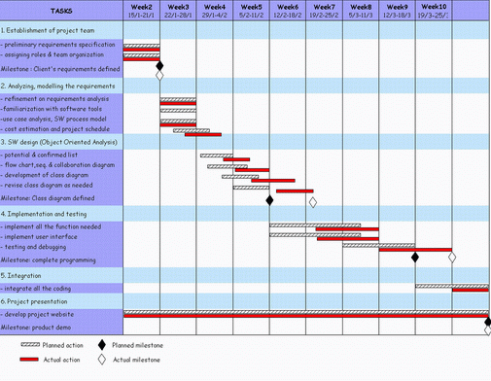Viewport: 491px width, 381px height.
Task: Click the TASKS column header
Action: (x=61, y=11)
